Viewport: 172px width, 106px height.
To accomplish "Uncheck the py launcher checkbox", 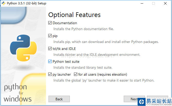I will click(x=50, y=74).
